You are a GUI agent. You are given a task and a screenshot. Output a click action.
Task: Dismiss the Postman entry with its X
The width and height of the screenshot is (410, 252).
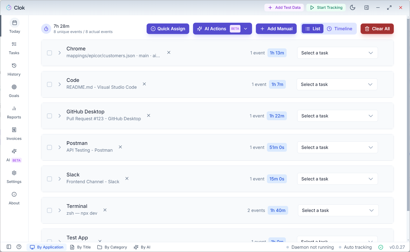120,147
